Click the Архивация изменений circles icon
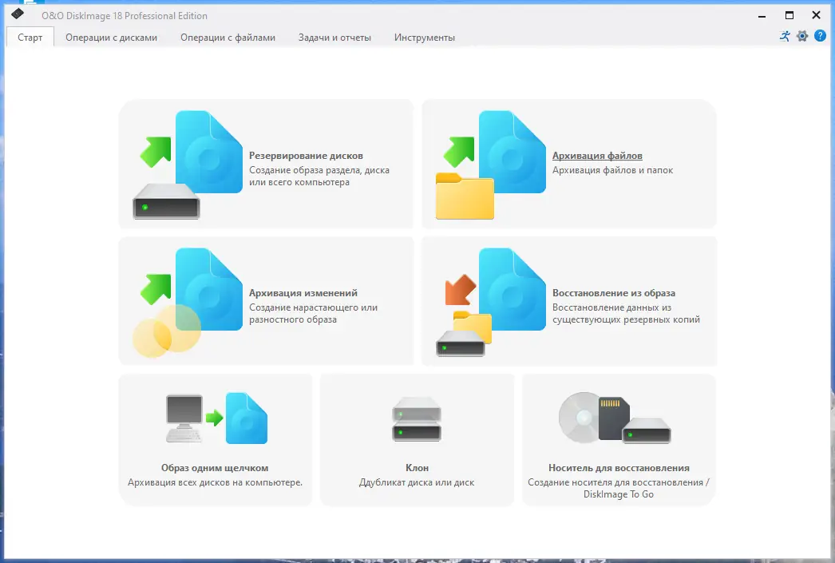Screen dimensions: 835x563 tap(188, 302)
